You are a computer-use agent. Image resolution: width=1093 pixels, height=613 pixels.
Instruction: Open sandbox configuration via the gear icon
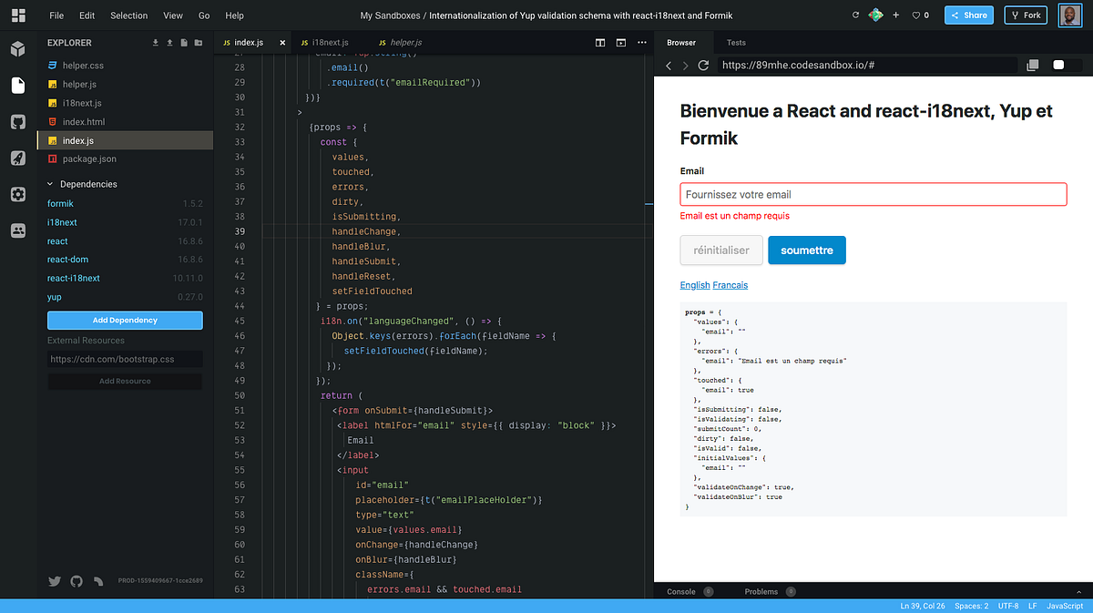tap(17, 194)
